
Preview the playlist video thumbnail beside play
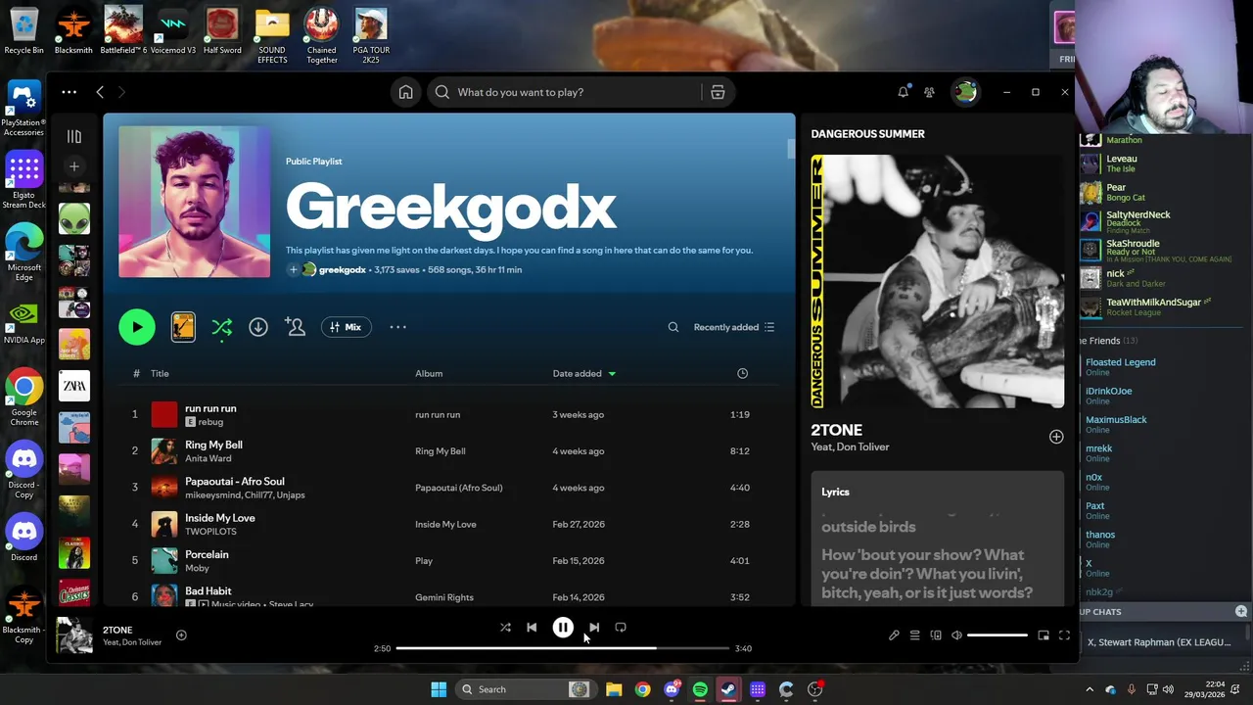tap(183, 327)
